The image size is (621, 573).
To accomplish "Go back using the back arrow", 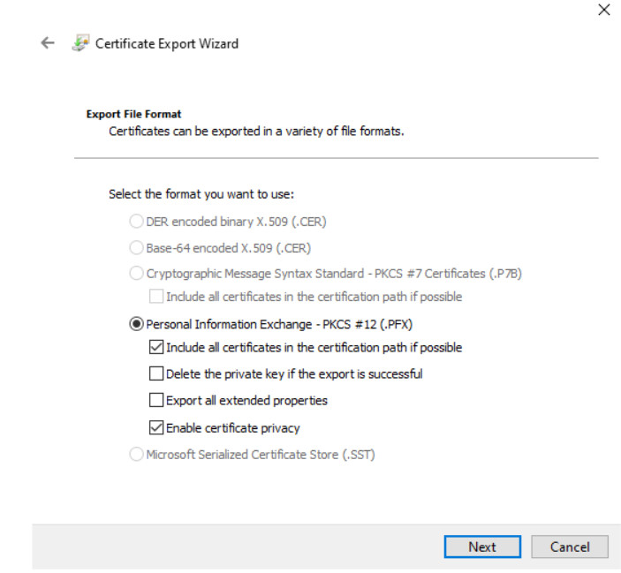I will pyautogui.click(x=48, y=43).
